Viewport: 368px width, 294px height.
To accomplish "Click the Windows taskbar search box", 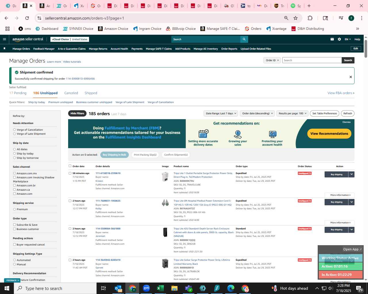I will click(x=55, y=288).
